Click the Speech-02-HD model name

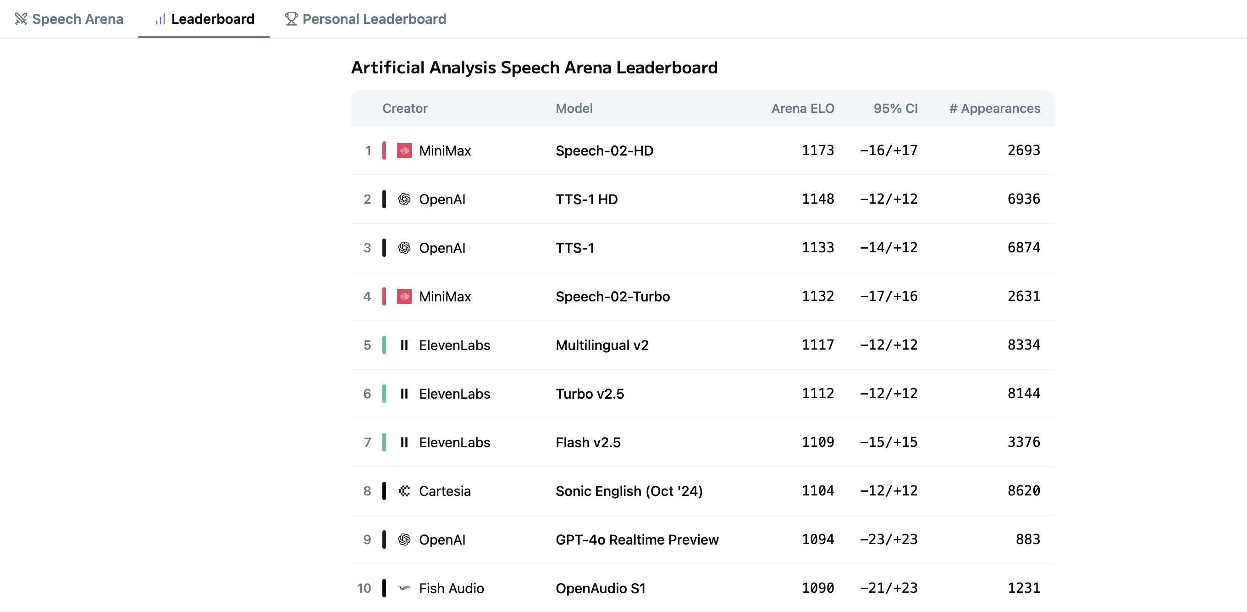coord(604,150)
